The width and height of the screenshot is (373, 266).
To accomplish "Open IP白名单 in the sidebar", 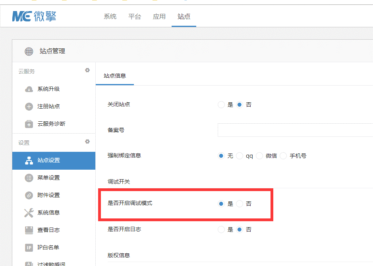I will click(x=48, y=247).
